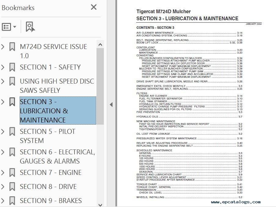Image resolution: width=276 pixels, height=207 pixels.
Task: Open SECTION 9 - BRAKES bookmark
Action: coord(51,201)
